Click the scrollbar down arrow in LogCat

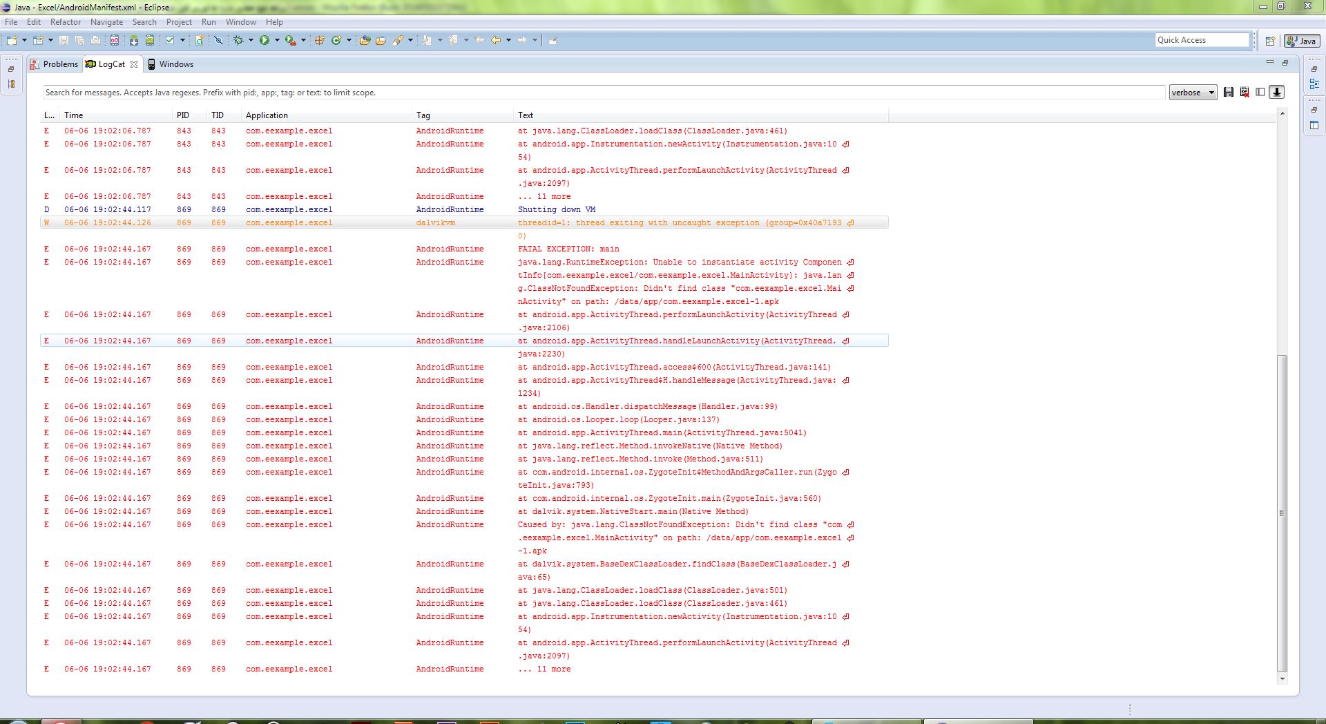[1282, 679]
